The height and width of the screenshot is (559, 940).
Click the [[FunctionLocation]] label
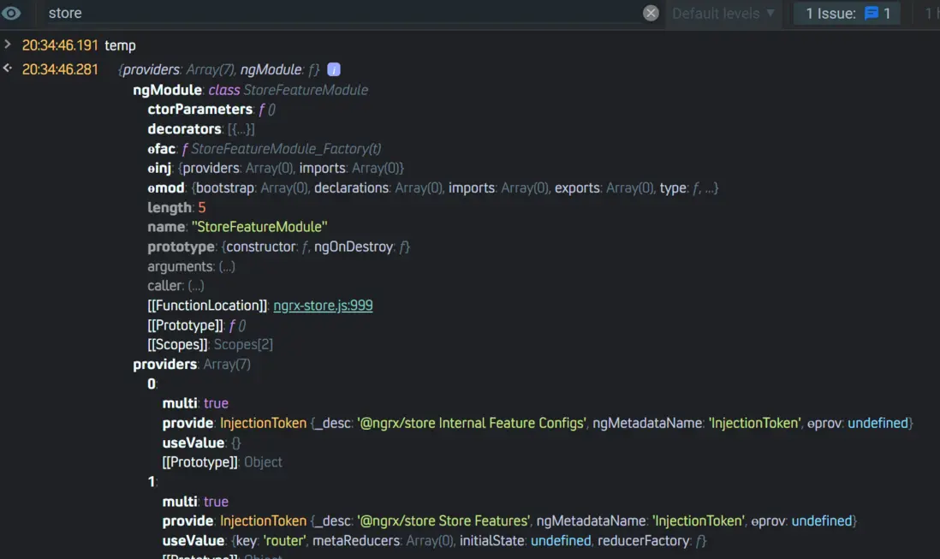(207, 306)
